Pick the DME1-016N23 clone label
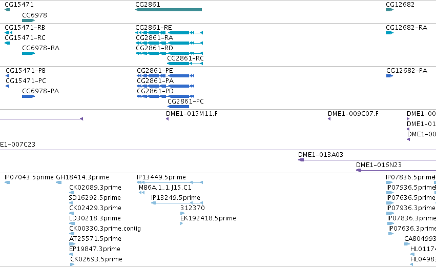The height and width of the screenshot is (267, 436). (379, 165)
